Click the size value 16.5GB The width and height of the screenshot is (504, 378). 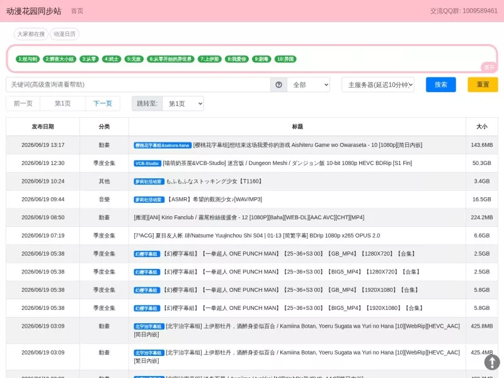tap(481, 199)
